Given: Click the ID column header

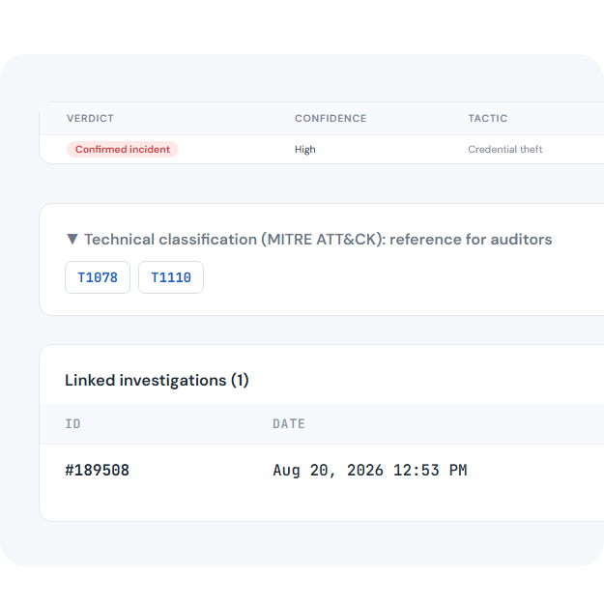Looking at the screenshot, I should (72, 423).
